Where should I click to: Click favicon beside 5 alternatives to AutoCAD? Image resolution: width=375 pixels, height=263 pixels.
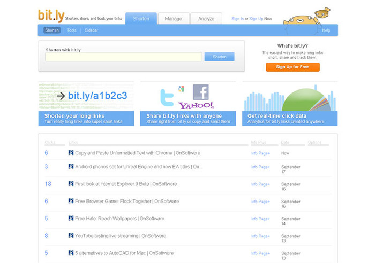71,253
